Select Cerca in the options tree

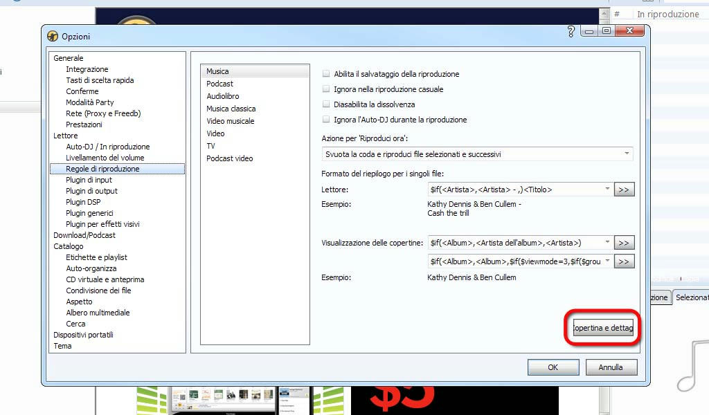click(x=75, y=324)
